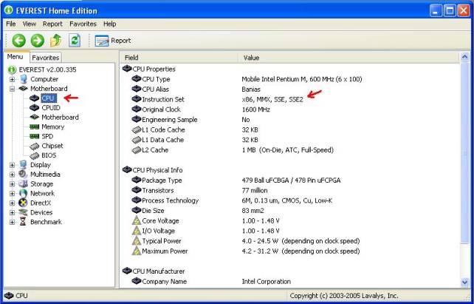The height and width of the screenshot is (304, 474).
Task: Open the Favorites menu in menu bar
Action: [x=83, y=24]
